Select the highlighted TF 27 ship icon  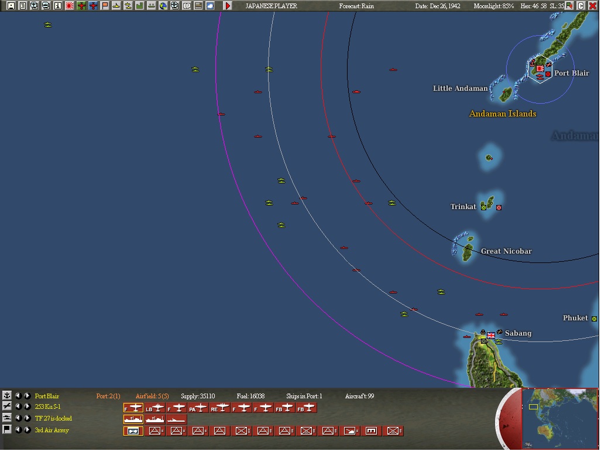click(x=133, y=419)
